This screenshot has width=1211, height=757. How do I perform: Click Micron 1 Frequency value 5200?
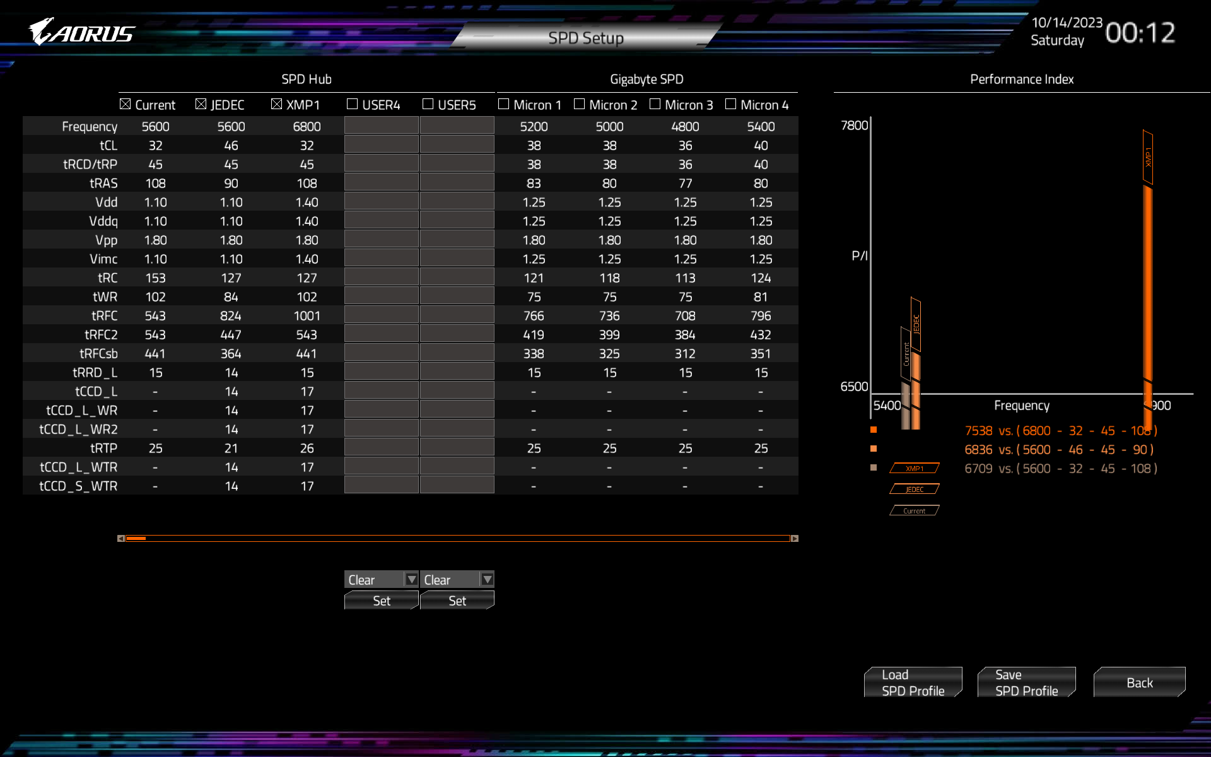click(534, 126)
